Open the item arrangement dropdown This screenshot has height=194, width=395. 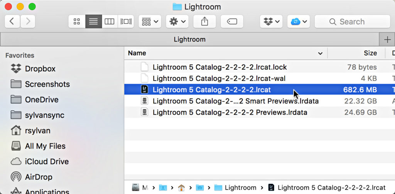150,22
